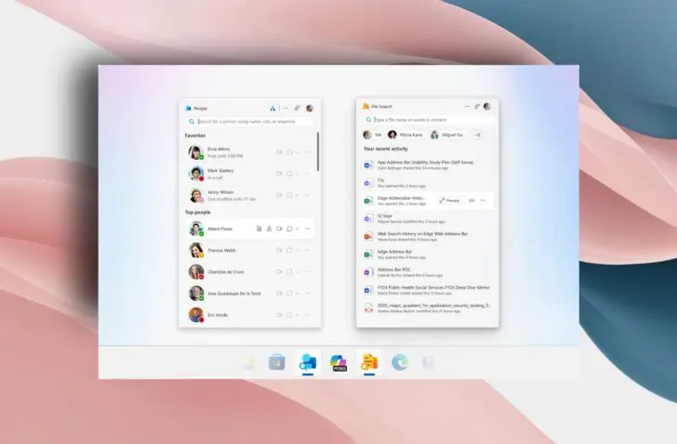Select Jenny Wilson in Favorites
The height and width of the screenshot is (444, 677).
(x=250, y=195)
